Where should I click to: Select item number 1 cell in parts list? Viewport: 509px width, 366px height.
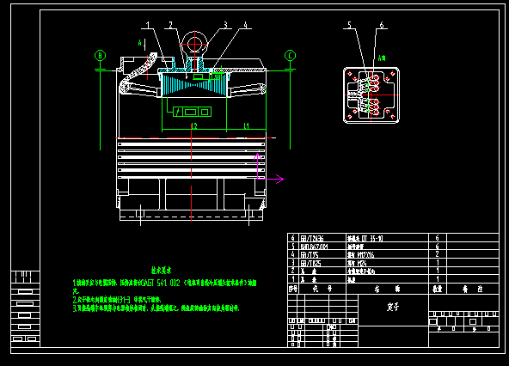(x=293, y=279)
